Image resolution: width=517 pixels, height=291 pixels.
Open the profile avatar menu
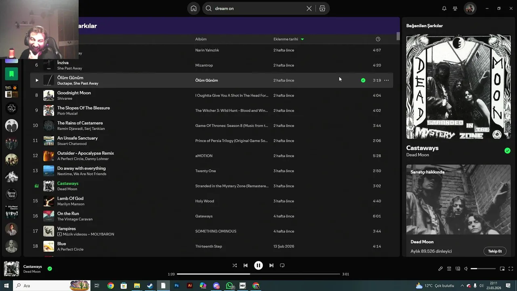click(470, 8)
